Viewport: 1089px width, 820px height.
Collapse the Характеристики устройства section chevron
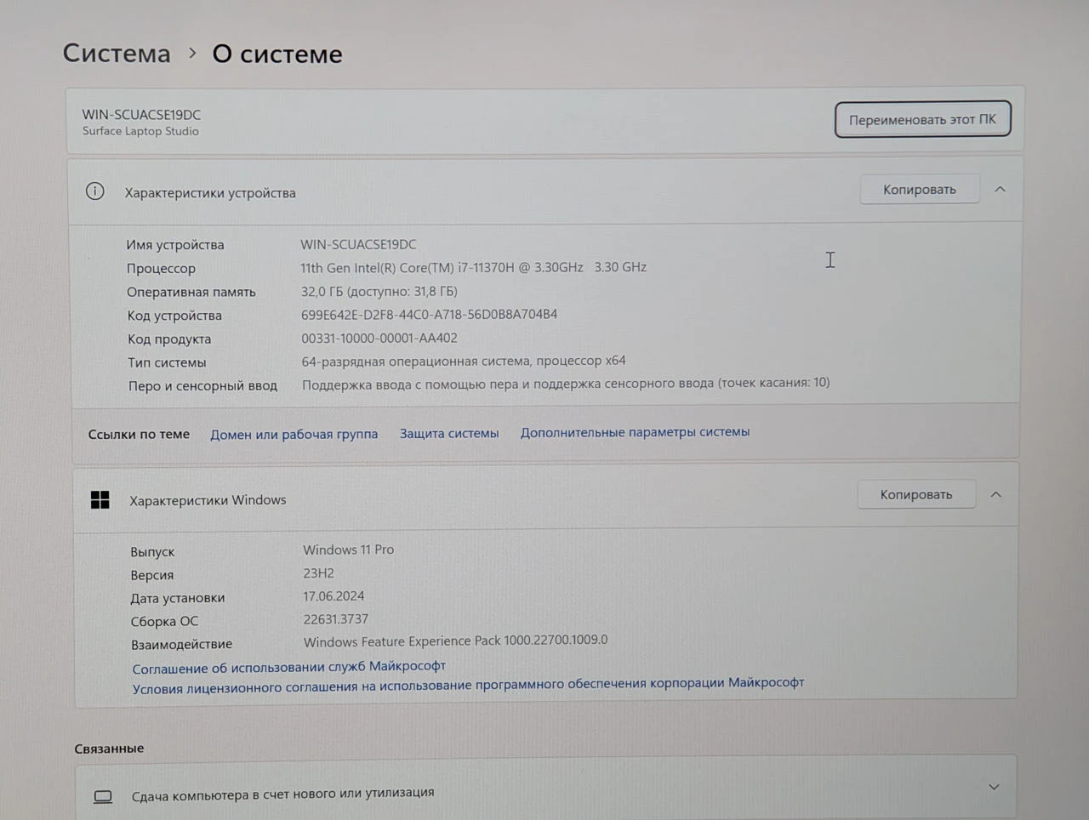1001,189
